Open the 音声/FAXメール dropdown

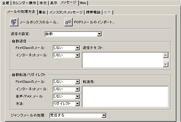point(66,96)
